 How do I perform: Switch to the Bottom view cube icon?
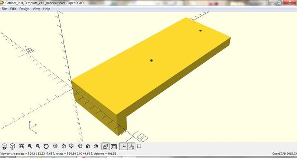click(71, 146)
